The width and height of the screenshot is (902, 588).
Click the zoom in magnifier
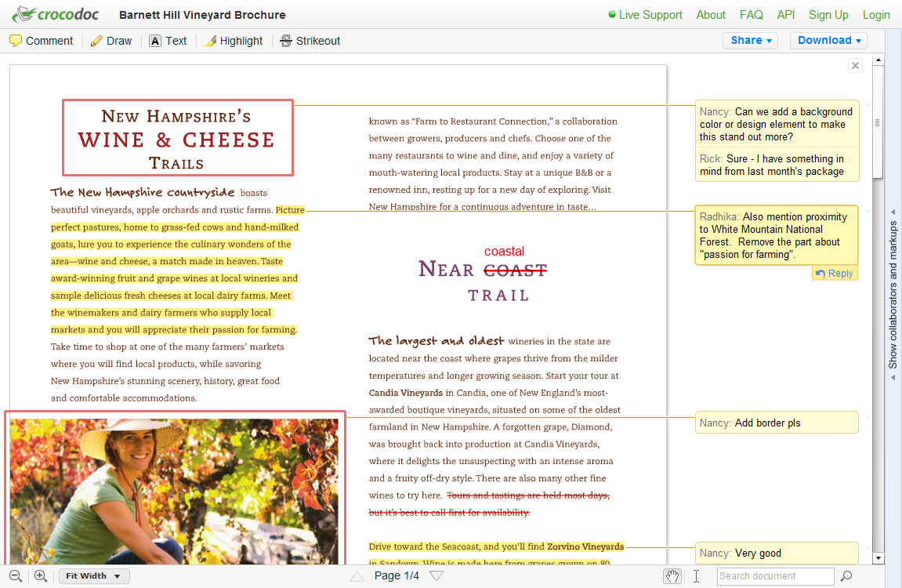[x=41, y=576]
